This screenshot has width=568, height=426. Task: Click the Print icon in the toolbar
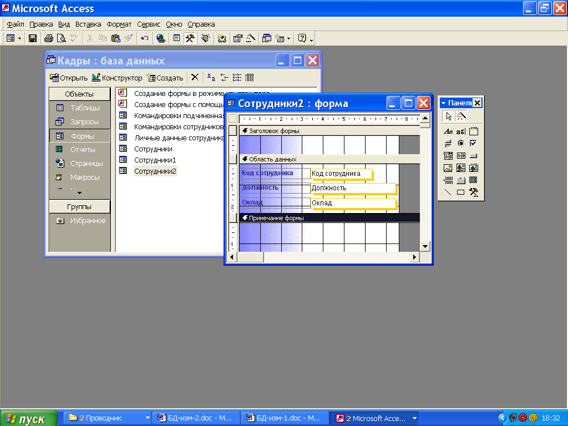[49, 38]
